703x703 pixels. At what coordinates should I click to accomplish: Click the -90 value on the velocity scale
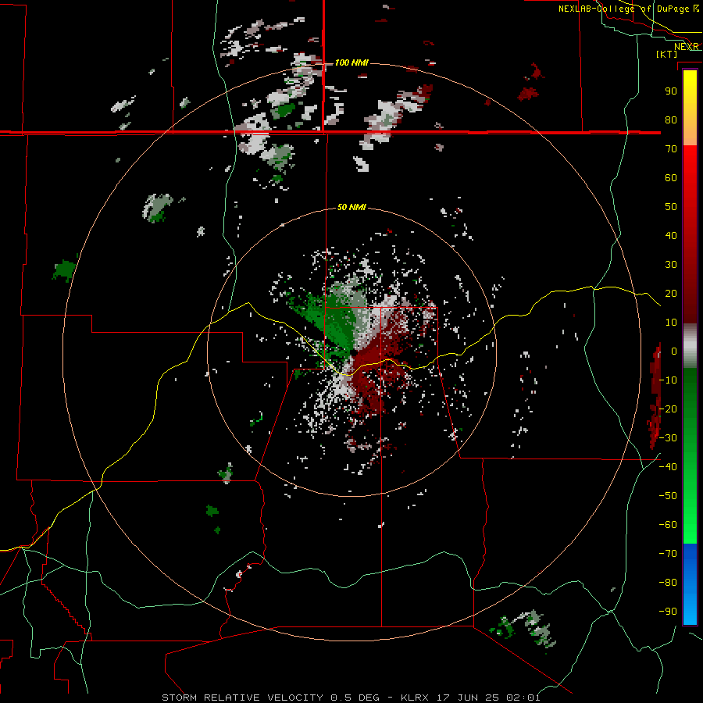669,612
